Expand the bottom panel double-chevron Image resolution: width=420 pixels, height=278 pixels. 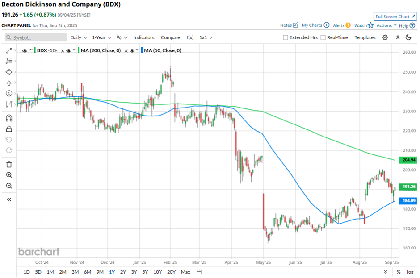pyautogui.click(x=385, y=272)
